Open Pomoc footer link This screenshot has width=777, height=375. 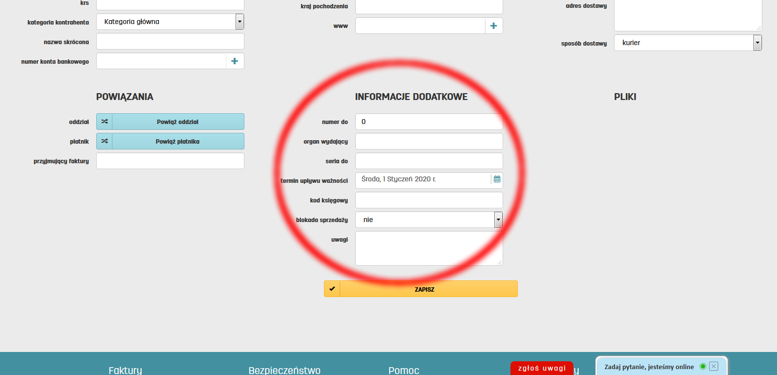pyautogui.click(x=403, y=370)
